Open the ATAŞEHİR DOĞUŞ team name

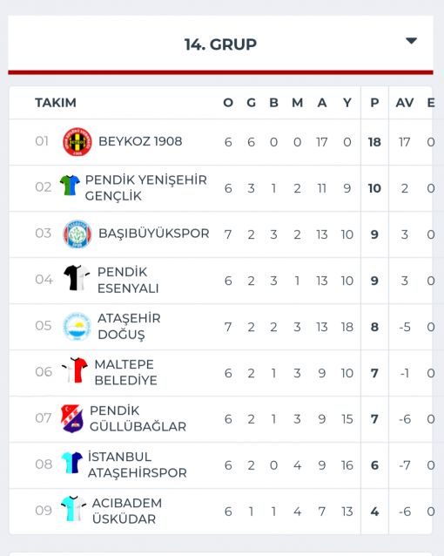tap(129, 326)
